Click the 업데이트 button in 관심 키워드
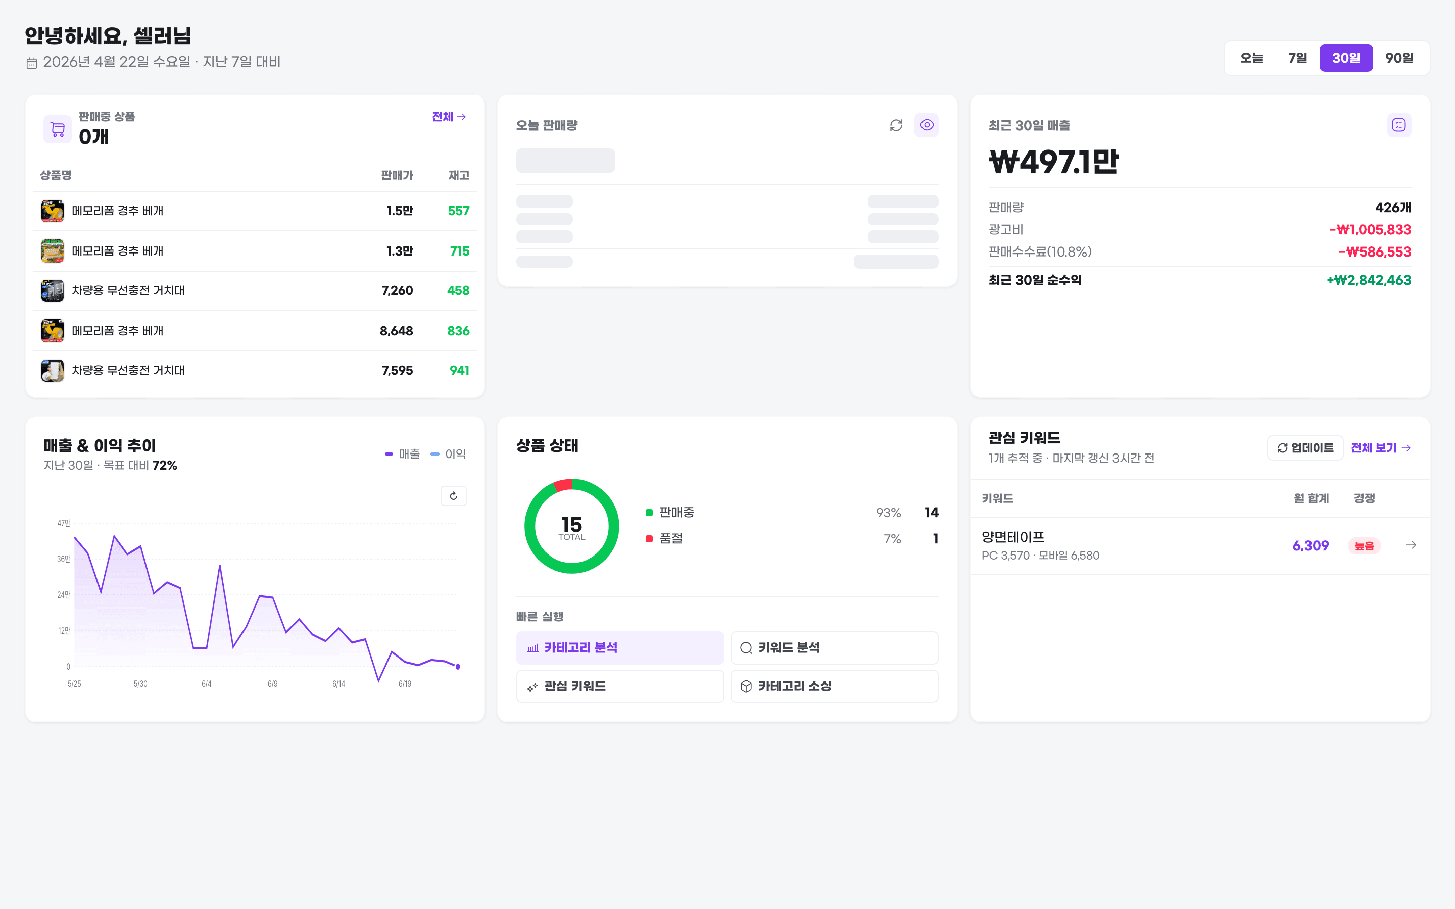The width and height of the screenshot is (1455, 909). pyautogui.click(x=1304, y=448)
